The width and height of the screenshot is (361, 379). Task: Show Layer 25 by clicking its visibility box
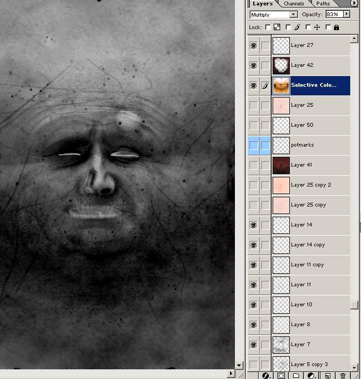pyautogui.click(x=253, y=105)
